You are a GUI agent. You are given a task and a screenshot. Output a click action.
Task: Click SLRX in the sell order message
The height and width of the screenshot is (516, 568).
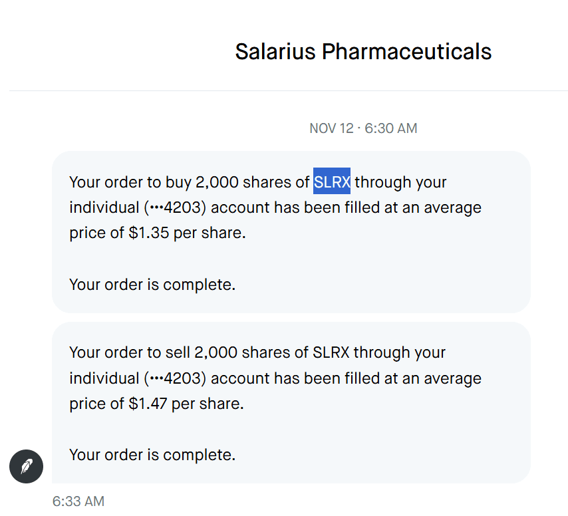[x=332, y=352]
